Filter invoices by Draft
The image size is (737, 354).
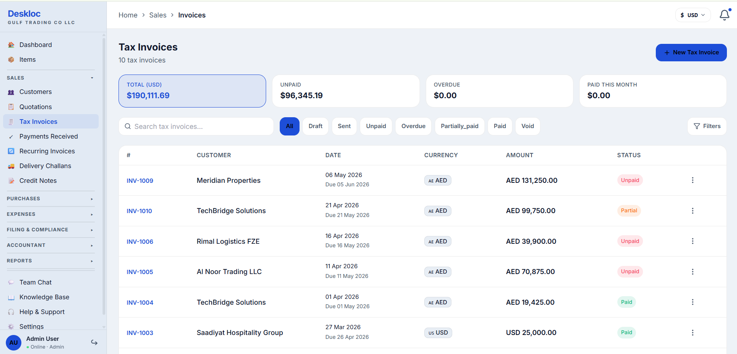point(315,126)
